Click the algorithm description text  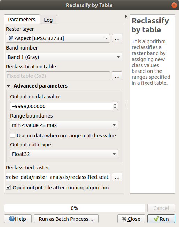(151, 62)
